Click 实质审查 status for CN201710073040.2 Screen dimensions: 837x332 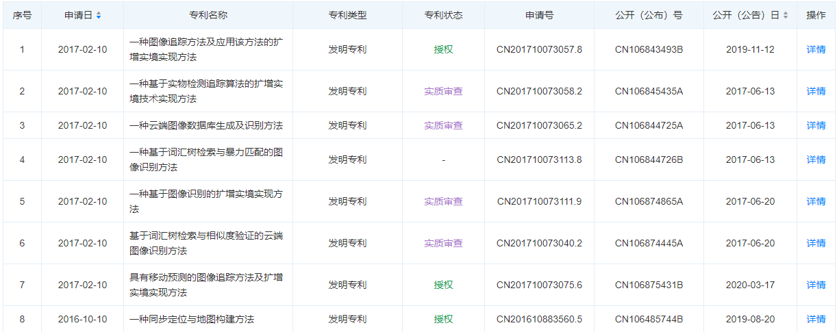click(443, 243)
